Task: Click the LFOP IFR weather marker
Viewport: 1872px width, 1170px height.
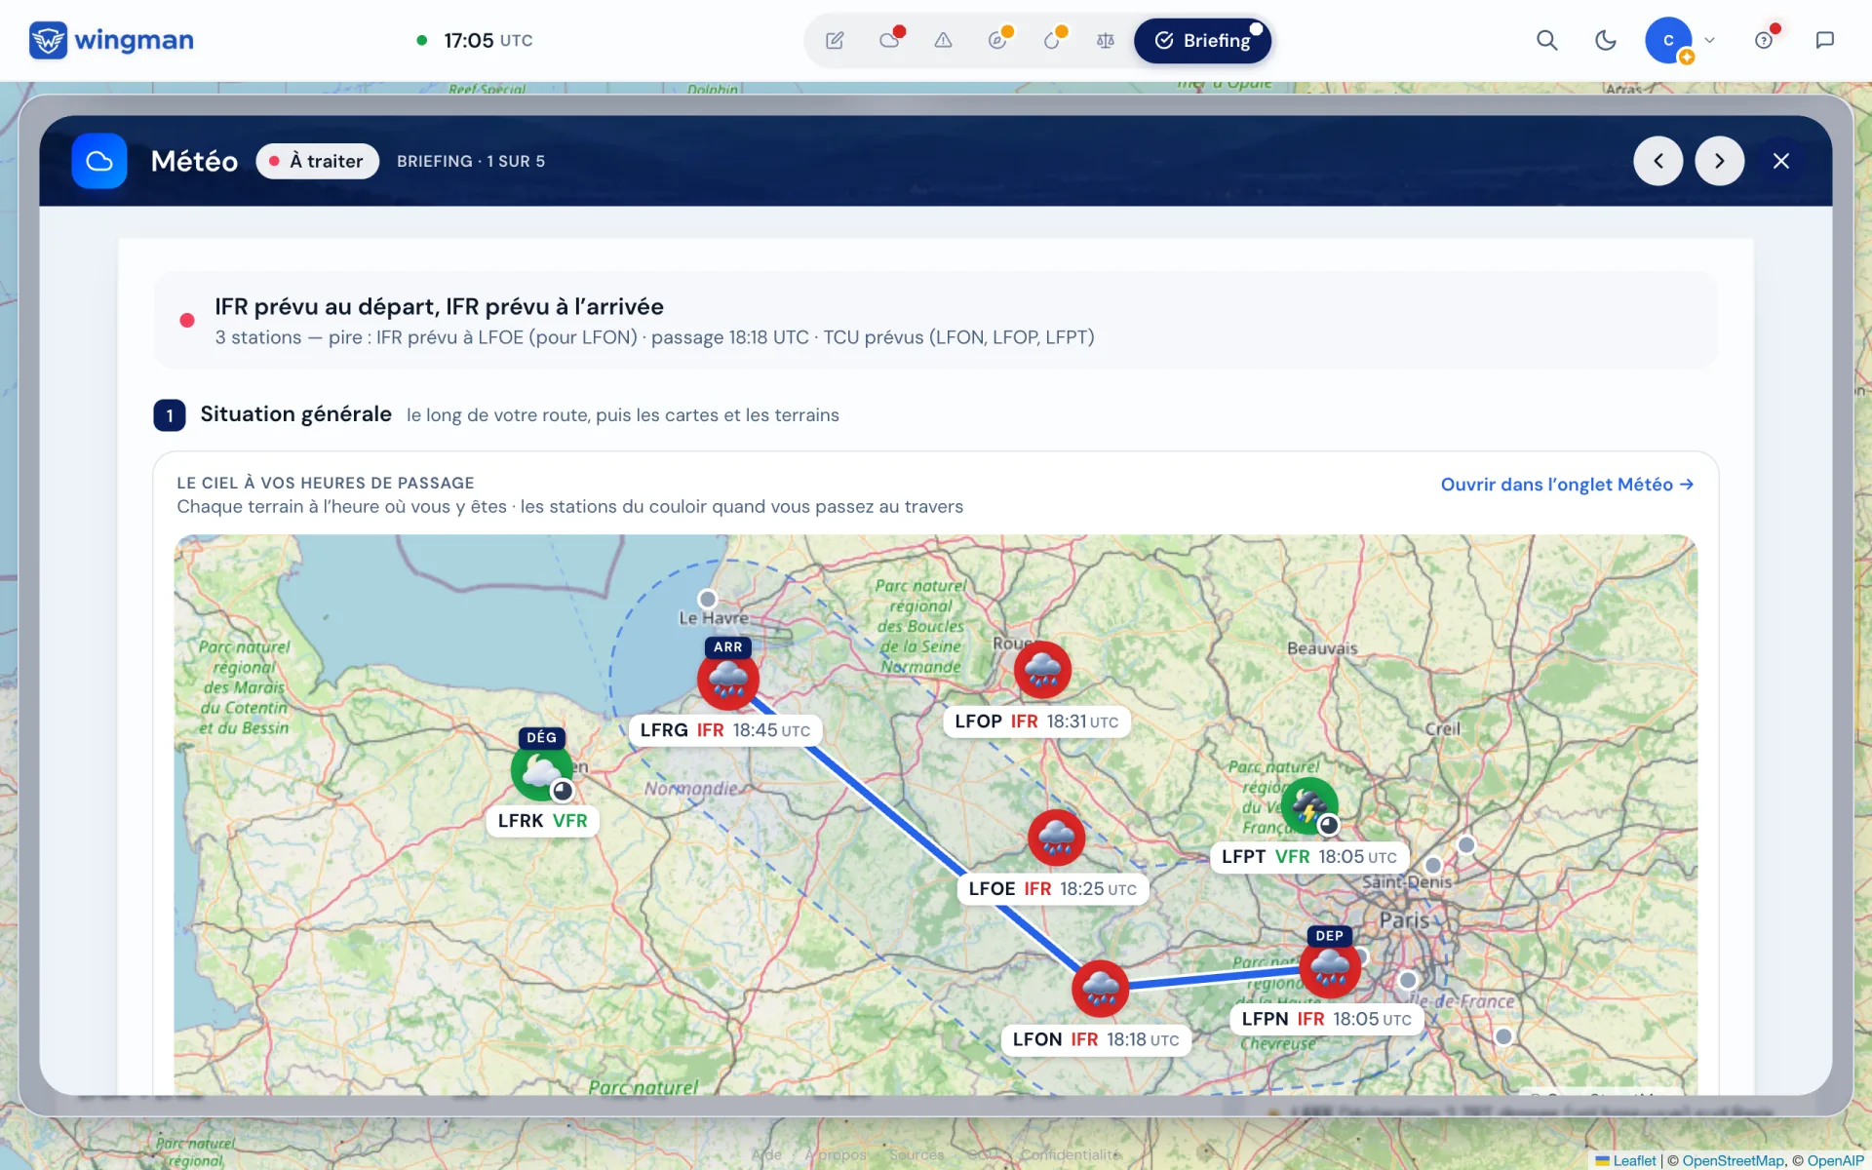Action: 1042,670
